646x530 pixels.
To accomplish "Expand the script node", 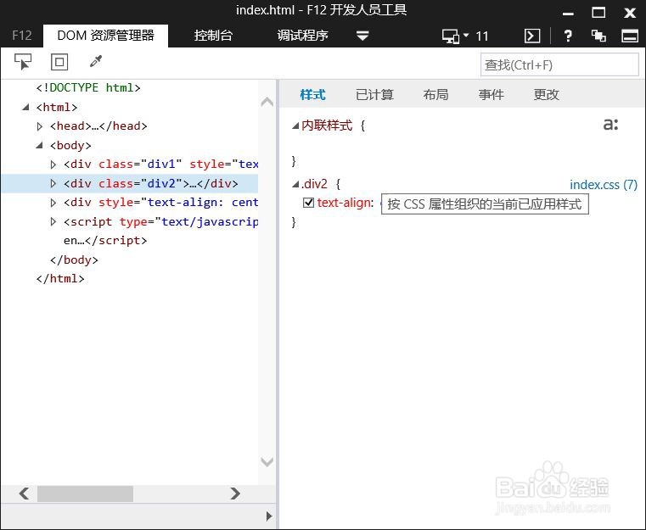I will [53, 222].
